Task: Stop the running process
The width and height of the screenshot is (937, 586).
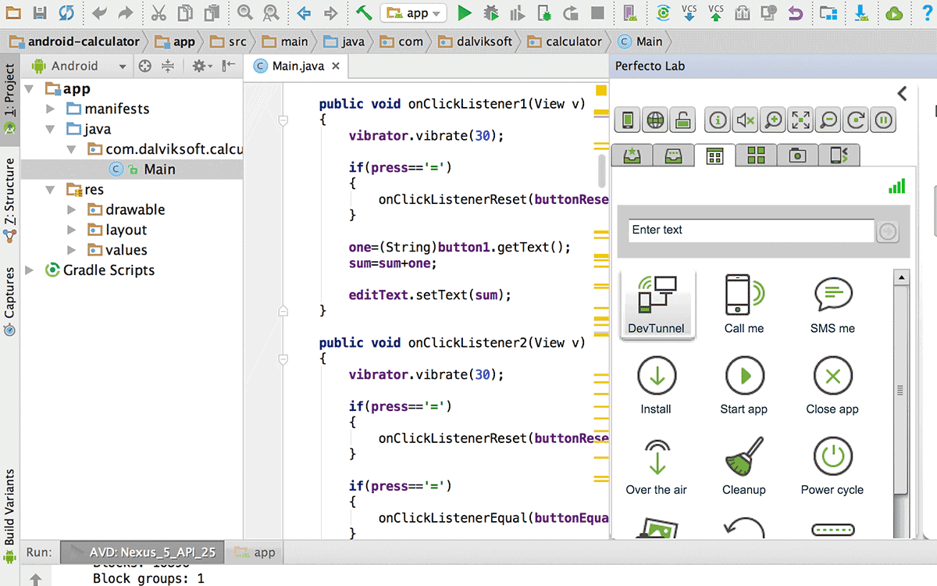Action: 597,13
